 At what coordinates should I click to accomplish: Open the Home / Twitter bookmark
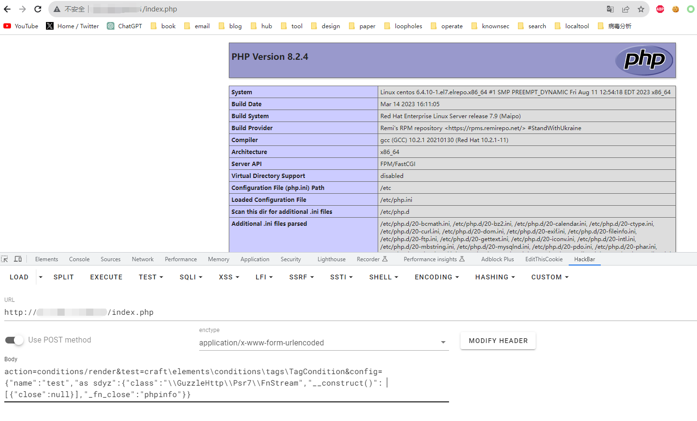[x=73, y=26]
